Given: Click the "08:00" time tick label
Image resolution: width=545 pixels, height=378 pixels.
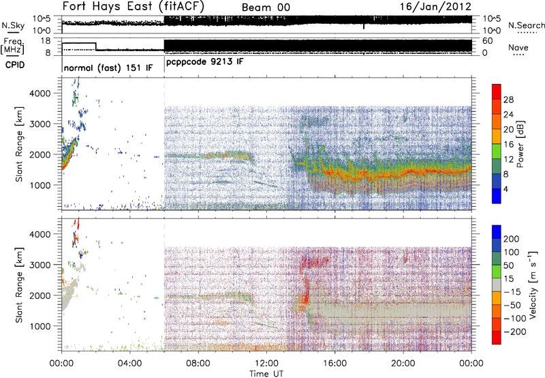Looking at the screenshot, I should click(198, 363).
